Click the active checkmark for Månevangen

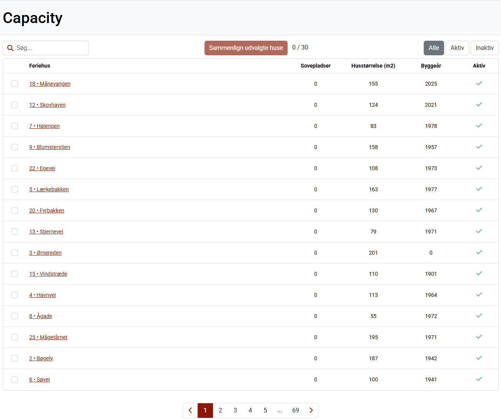coord(479,83)
